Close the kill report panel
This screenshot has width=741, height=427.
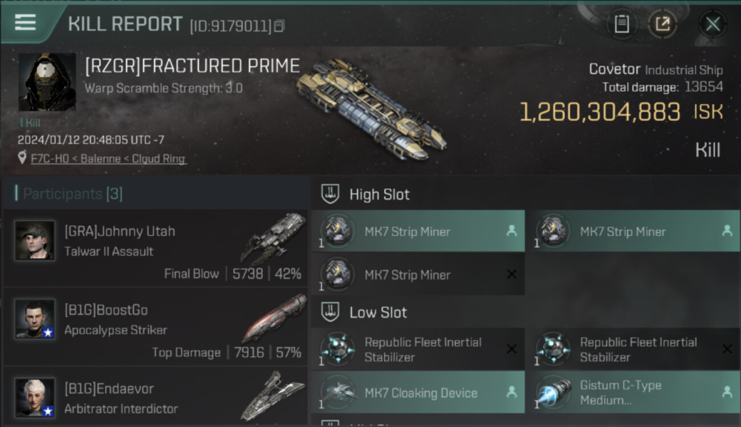[712, 24]
